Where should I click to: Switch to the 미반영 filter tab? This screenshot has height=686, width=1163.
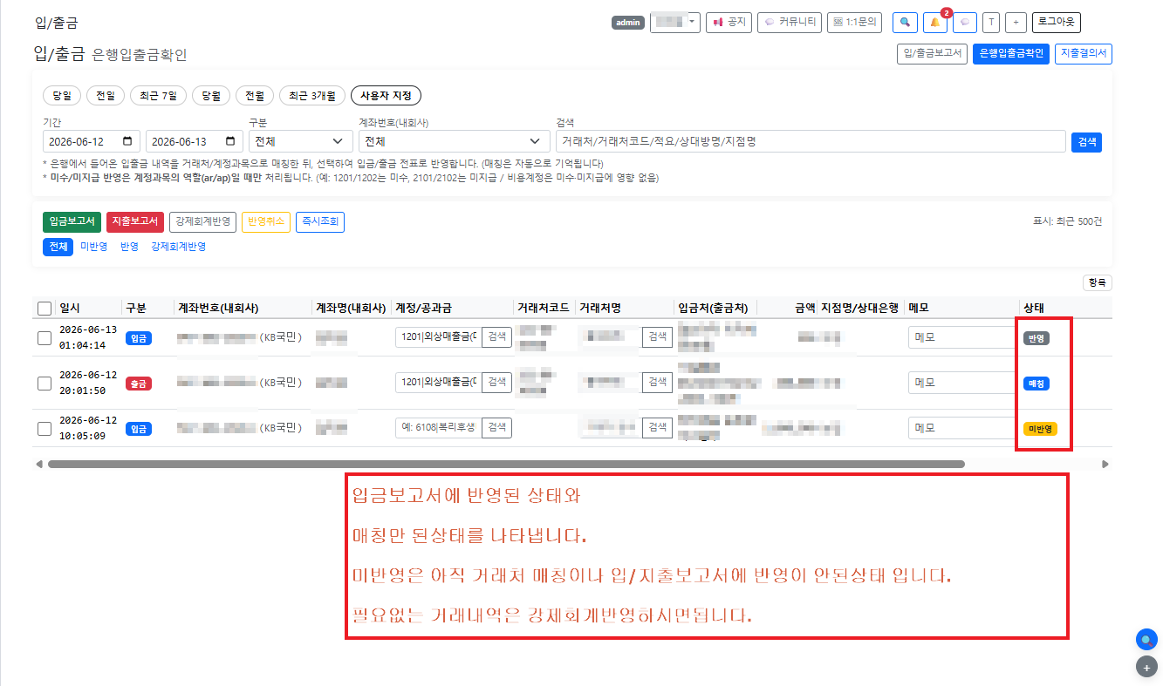click(x=93, y=247)
